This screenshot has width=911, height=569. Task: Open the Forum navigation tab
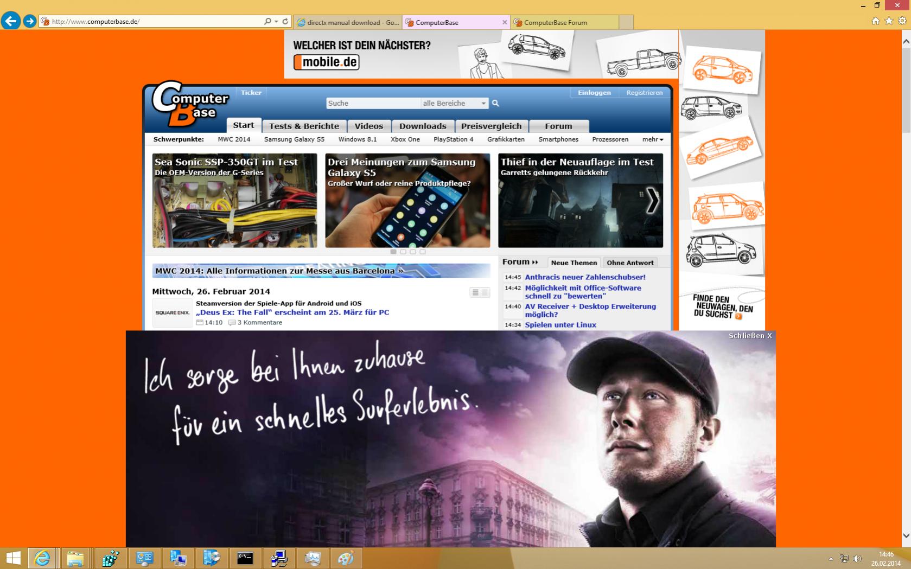click(x=558, y=126)
